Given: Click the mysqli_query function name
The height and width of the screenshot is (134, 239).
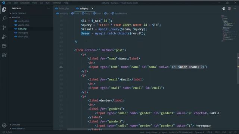Looking at the screenshot, I should click(x=109, y=29).
